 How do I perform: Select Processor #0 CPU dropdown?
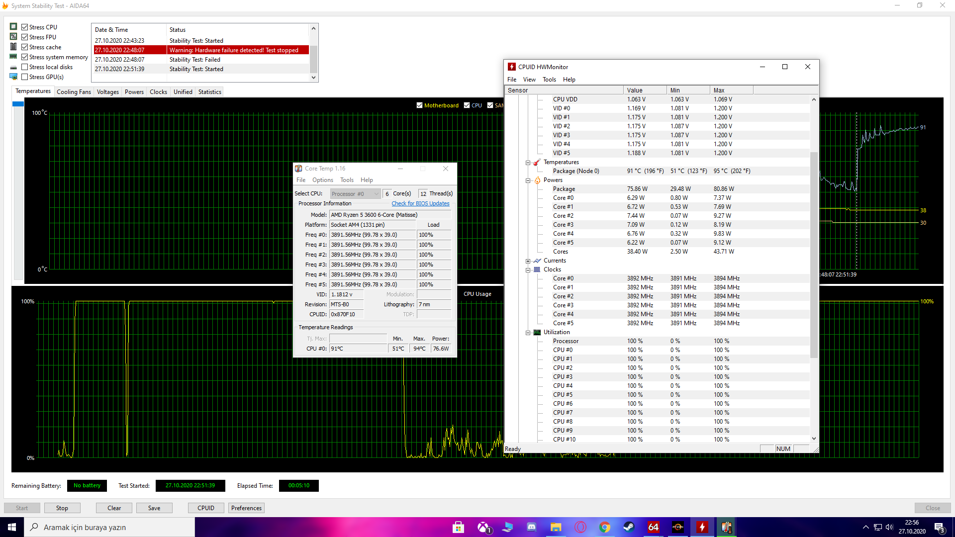pos(355,193)
